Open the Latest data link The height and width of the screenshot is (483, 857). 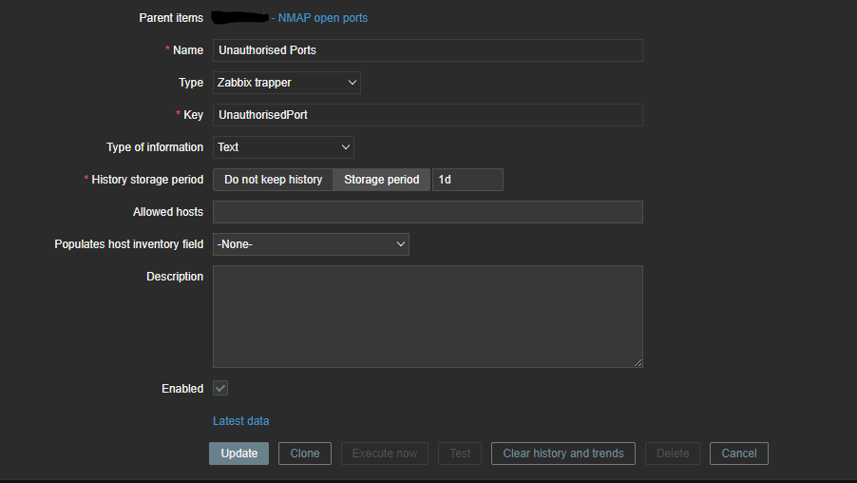240,420
